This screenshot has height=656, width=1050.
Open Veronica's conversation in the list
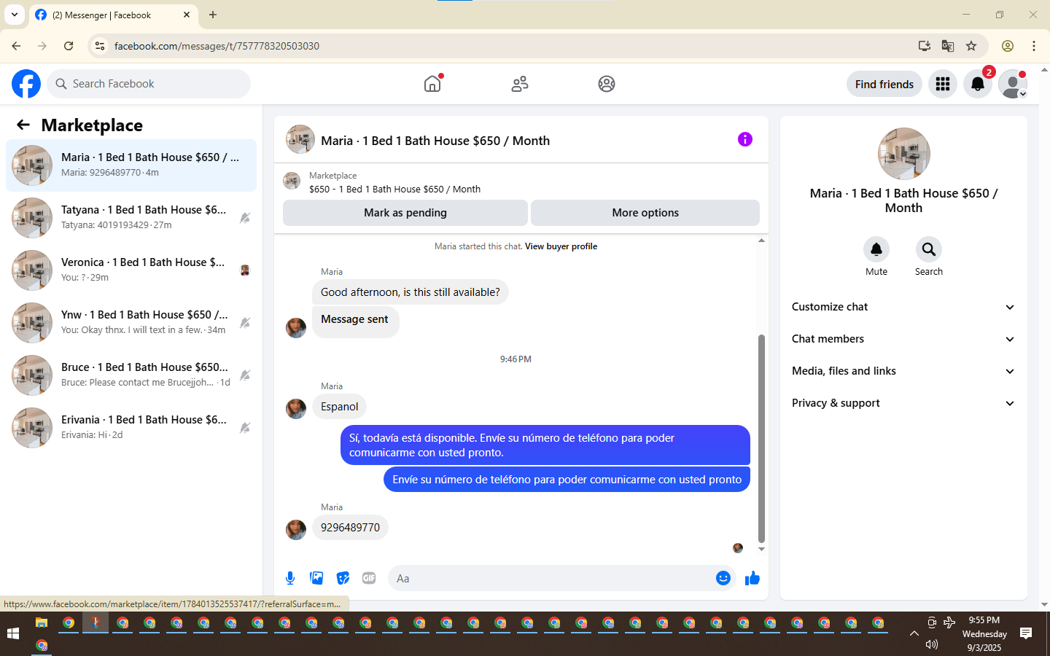click(x=131, y=270)
